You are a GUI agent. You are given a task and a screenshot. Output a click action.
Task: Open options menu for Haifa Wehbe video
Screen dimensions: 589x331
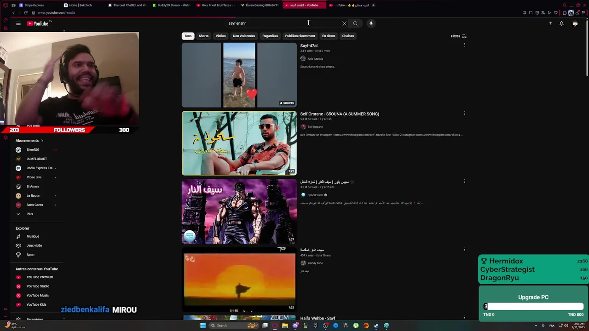(x=465, y=317)
